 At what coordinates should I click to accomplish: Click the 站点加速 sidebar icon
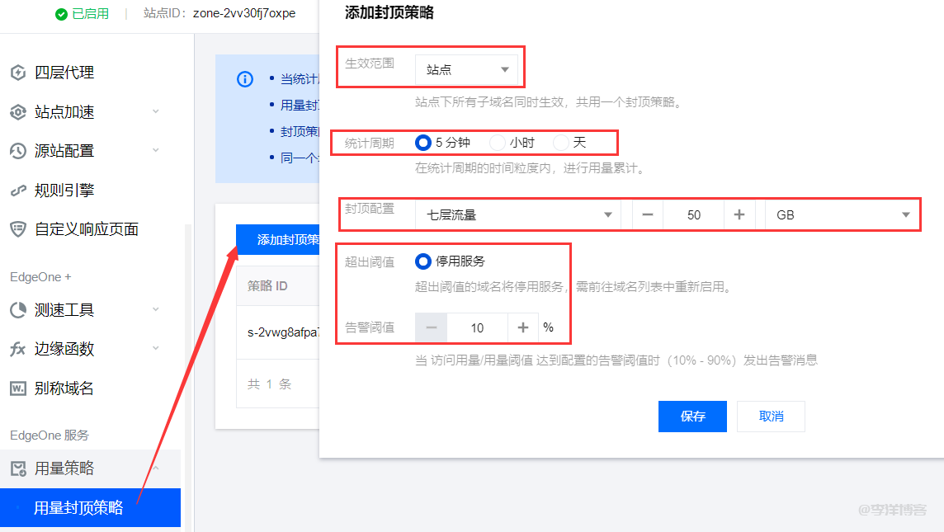[x=18, y=111]
